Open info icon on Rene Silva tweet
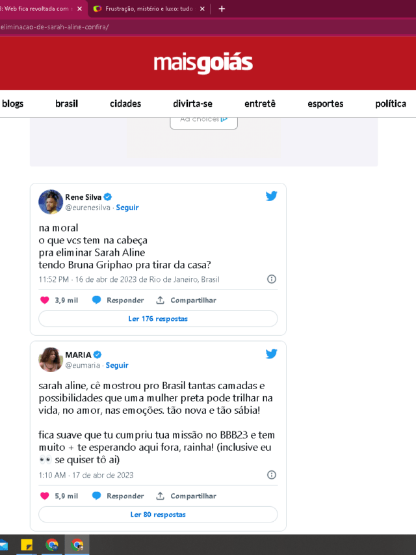416x555 pixels. (271, 279)
